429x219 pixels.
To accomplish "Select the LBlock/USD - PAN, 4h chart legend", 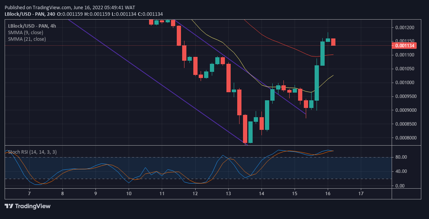I will coord(32,26).
